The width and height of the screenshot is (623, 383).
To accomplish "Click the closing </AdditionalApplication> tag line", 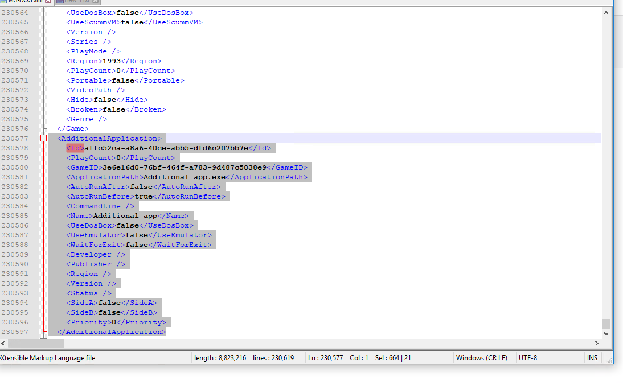I will pos(112,332).
